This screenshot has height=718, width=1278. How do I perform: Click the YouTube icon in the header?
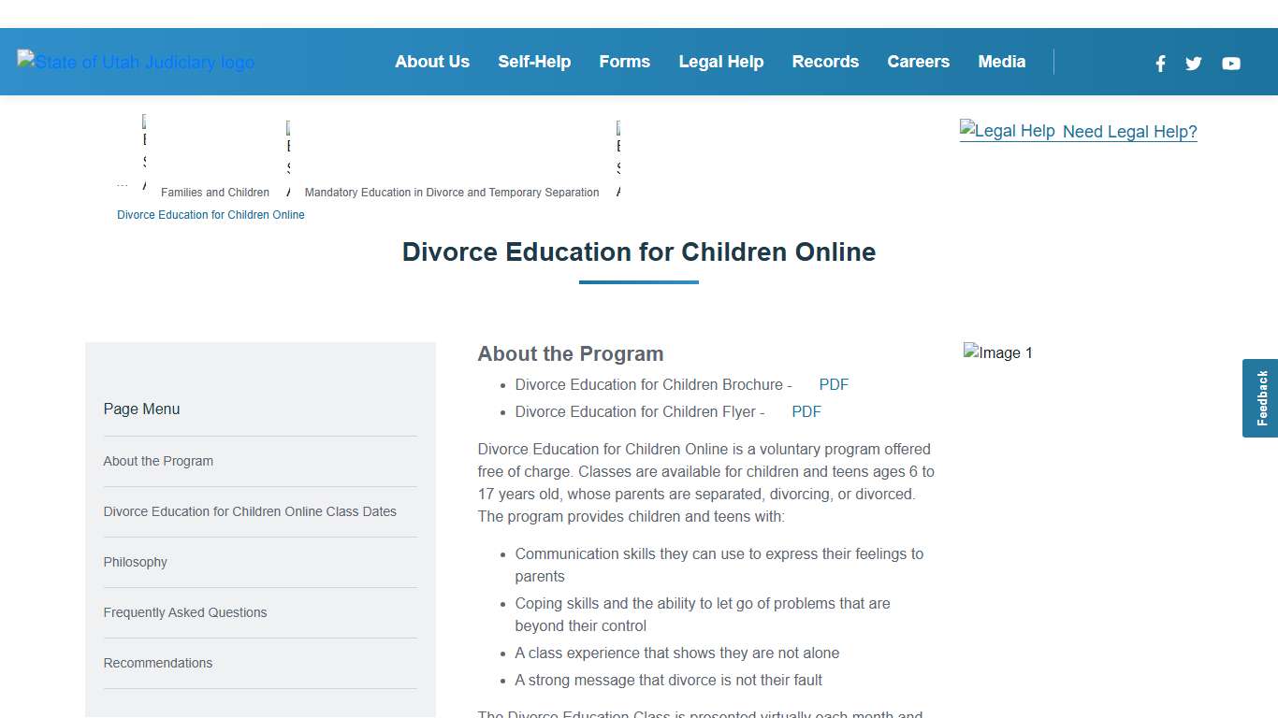point(1230,64)
